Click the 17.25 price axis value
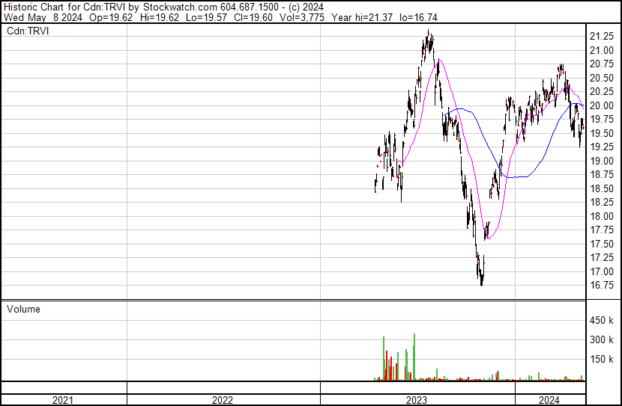622x406 pixels. tap(602, 258)
